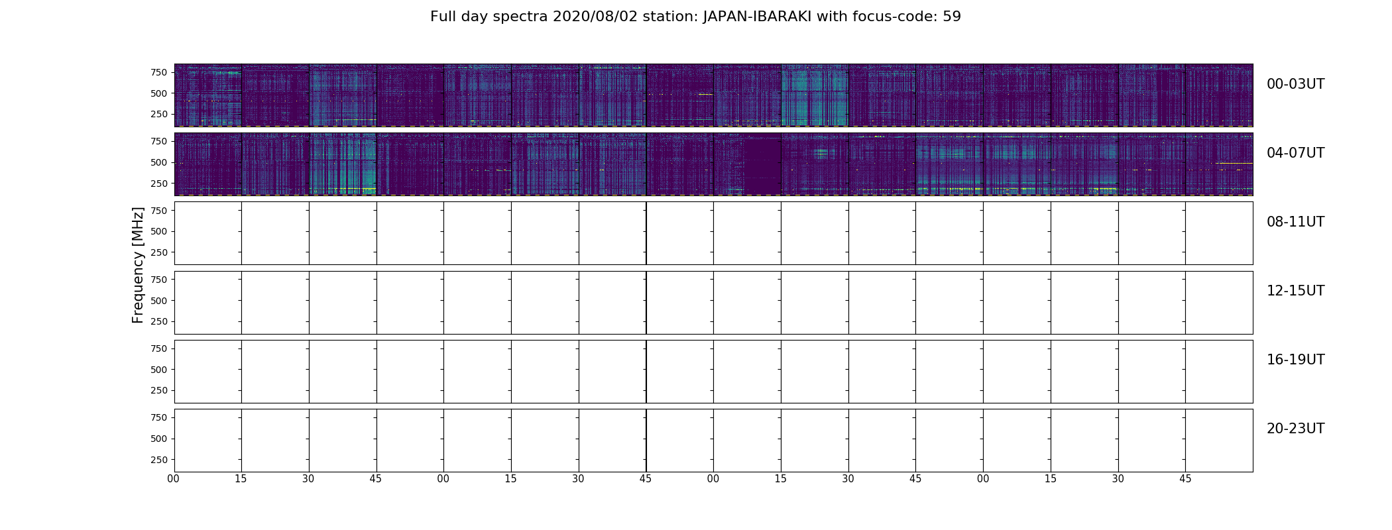Click the dark data gap in the 04-07UT spectrogram
The height and width of the screenshot is (530, 1392).
[762, 166]
